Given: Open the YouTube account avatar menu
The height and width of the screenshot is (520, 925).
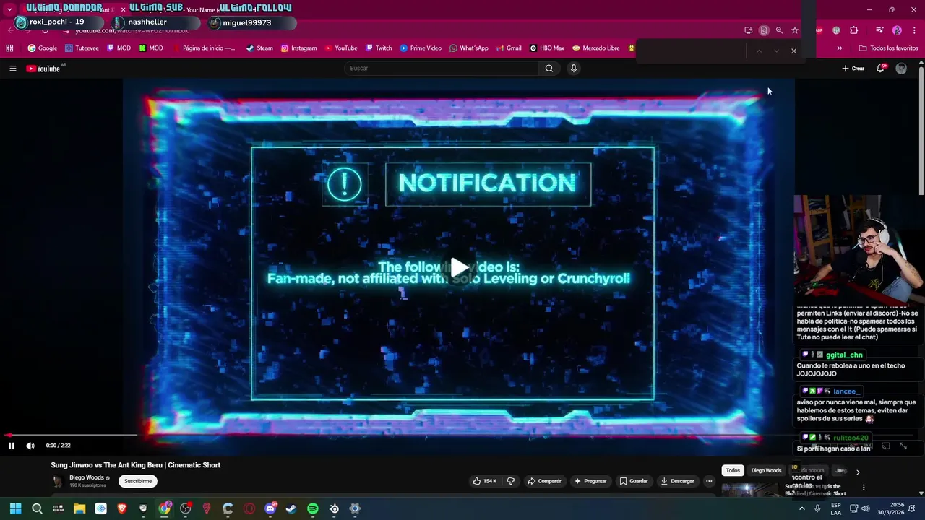Looking at the screenshot, I should click(x=901, y=69).
